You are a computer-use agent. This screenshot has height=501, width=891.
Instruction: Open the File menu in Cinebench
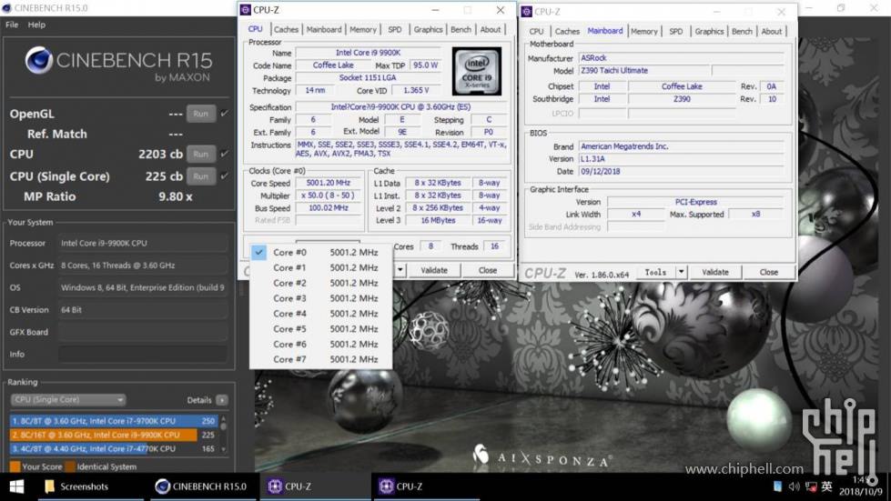(11, 25)
